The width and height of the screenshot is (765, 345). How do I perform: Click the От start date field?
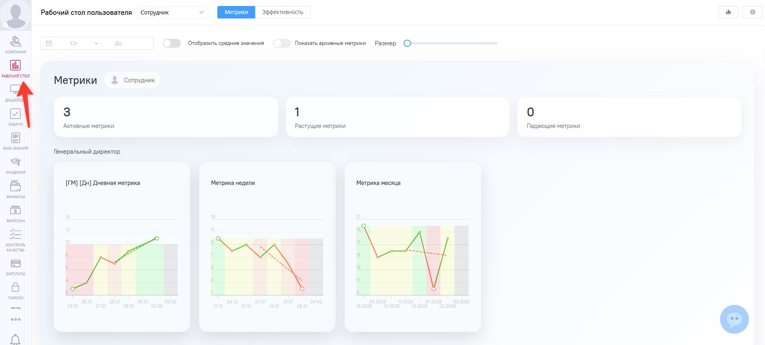pos(74,43)
